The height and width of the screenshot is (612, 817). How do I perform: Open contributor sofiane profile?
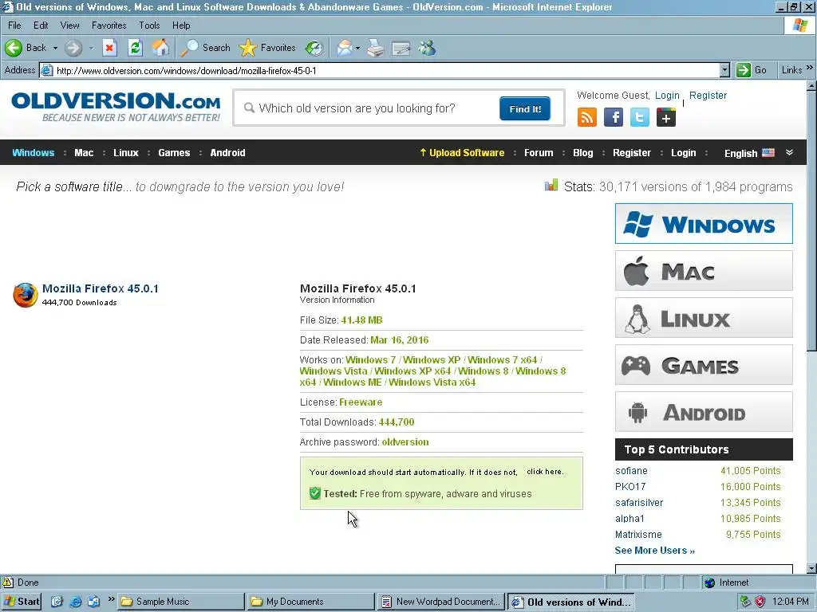(x=631, y=470)
